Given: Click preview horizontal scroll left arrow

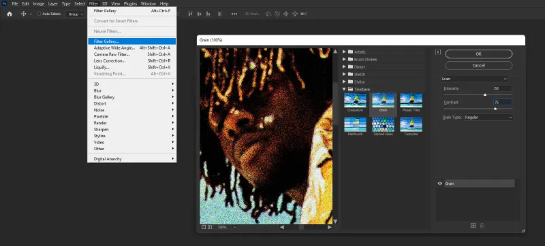Looking at the screenshot, I should pos(282,227).
